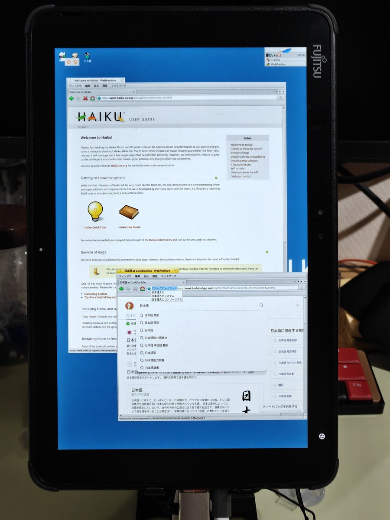
Task: Open the Haiku community link
Action: pyautogui.click(x=161, y=240)
